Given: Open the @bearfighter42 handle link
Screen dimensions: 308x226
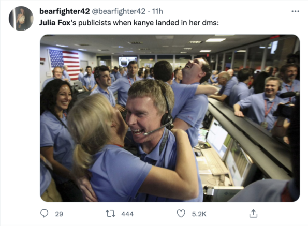Looking at the screenshot, I should (x=119, y=11).
